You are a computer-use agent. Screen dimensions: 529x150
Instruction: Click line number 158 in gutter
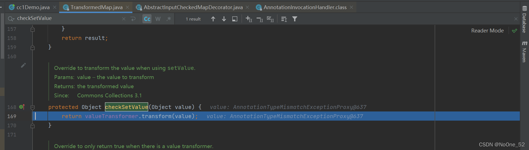point(12,38)
